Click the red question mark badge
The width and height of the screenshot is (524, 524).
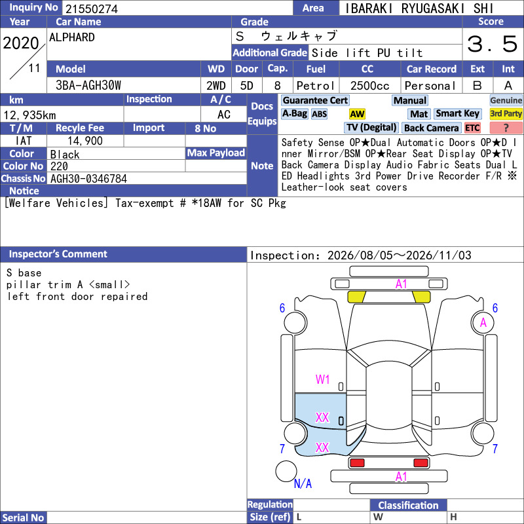(x=506, y=128)
